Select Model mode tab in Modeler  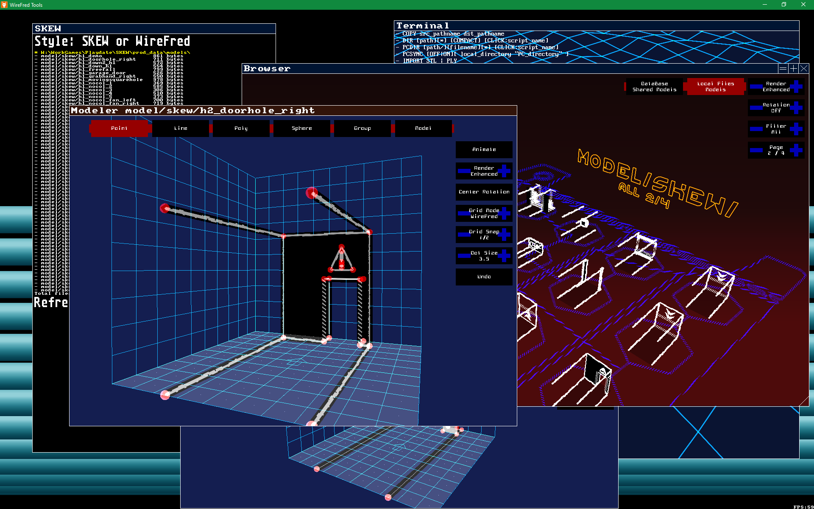click(x=423, y=128)
